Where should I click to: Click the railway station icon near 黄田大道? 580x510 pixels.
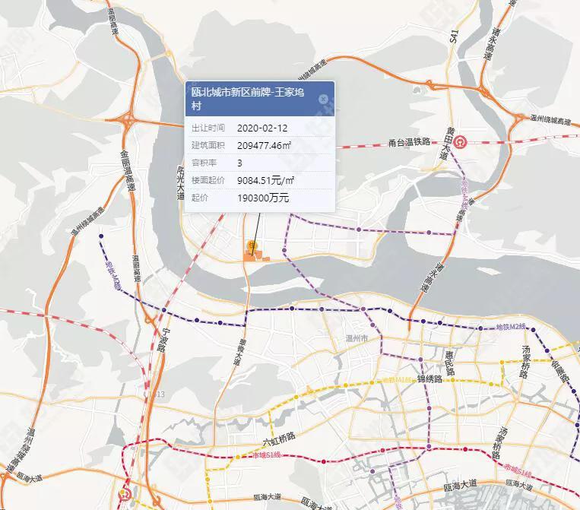[461, 141]
